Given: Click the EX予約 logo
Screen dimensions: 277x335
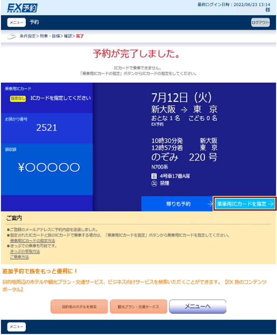Looking at the screenshot, I should click(x=22, y=8).
